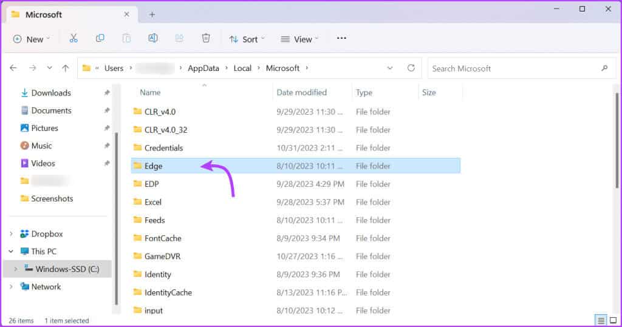Click Microsoft in the breadcrumb path
The width and height of the screenshot is (622, 327).
(x=282, y=68)
